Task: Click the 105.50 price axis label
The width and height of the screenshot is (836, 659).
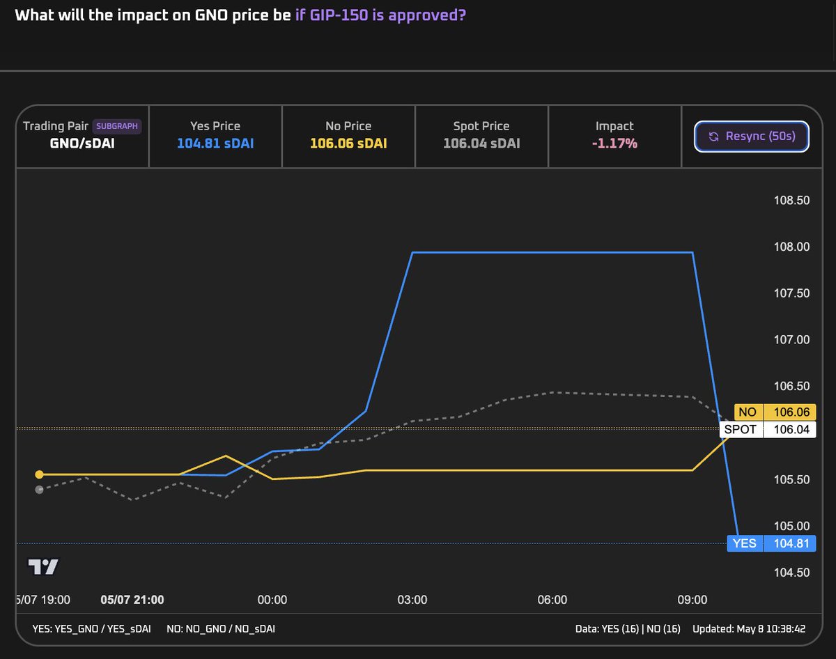Action: tap(793, 480)
